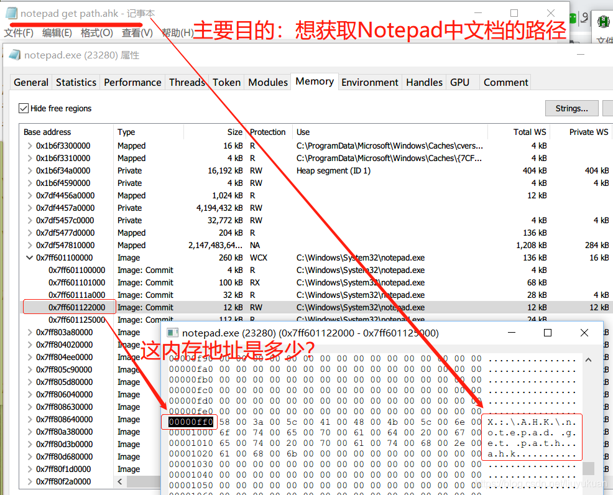This screenshot has height=495, width=613.
Task: Sort by Size column header
Action: (215, 132)
